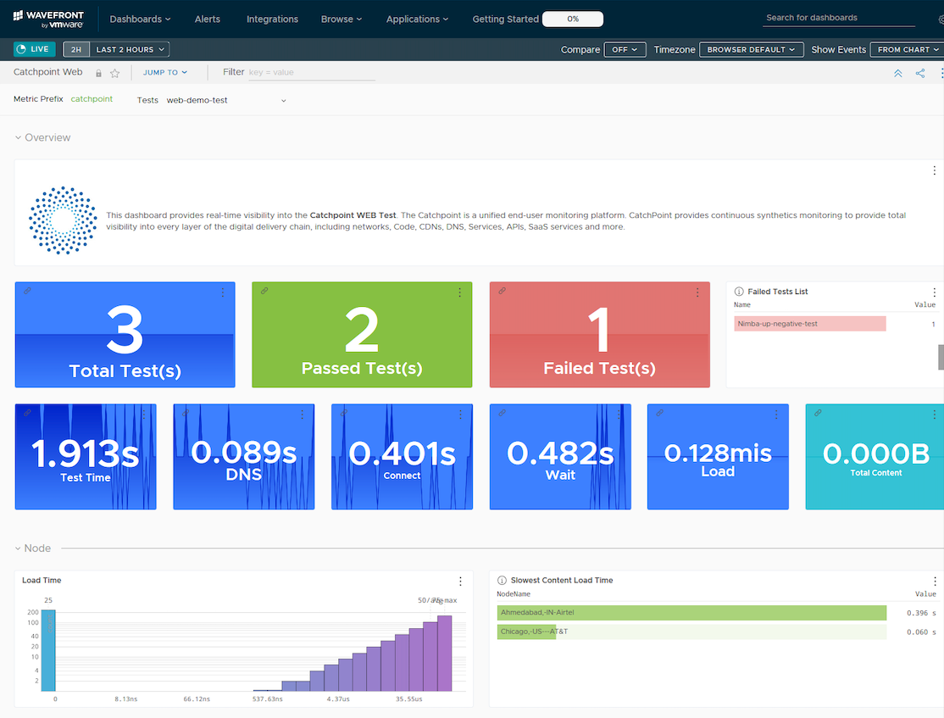944x718 pixels.
Task: Toggle the LIVE data mode button
Action: [35, 49]
